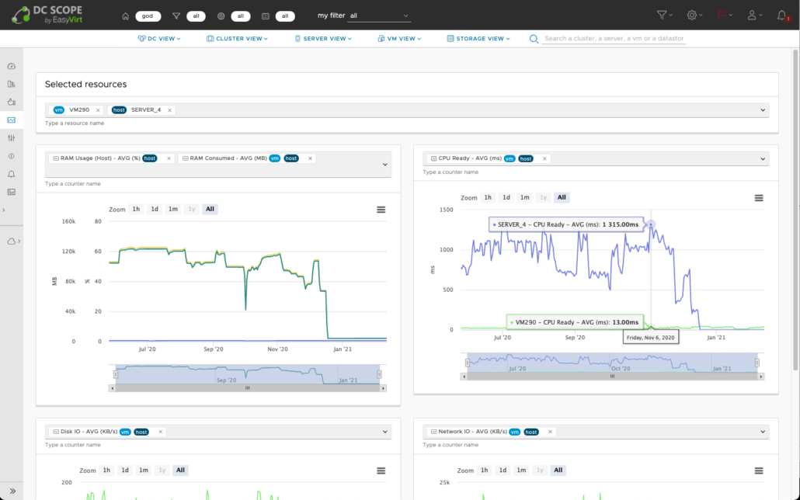The height and width of the screenshot is (500, 800).
Task: Open the user account menu
Action: [x=755, y=16]
